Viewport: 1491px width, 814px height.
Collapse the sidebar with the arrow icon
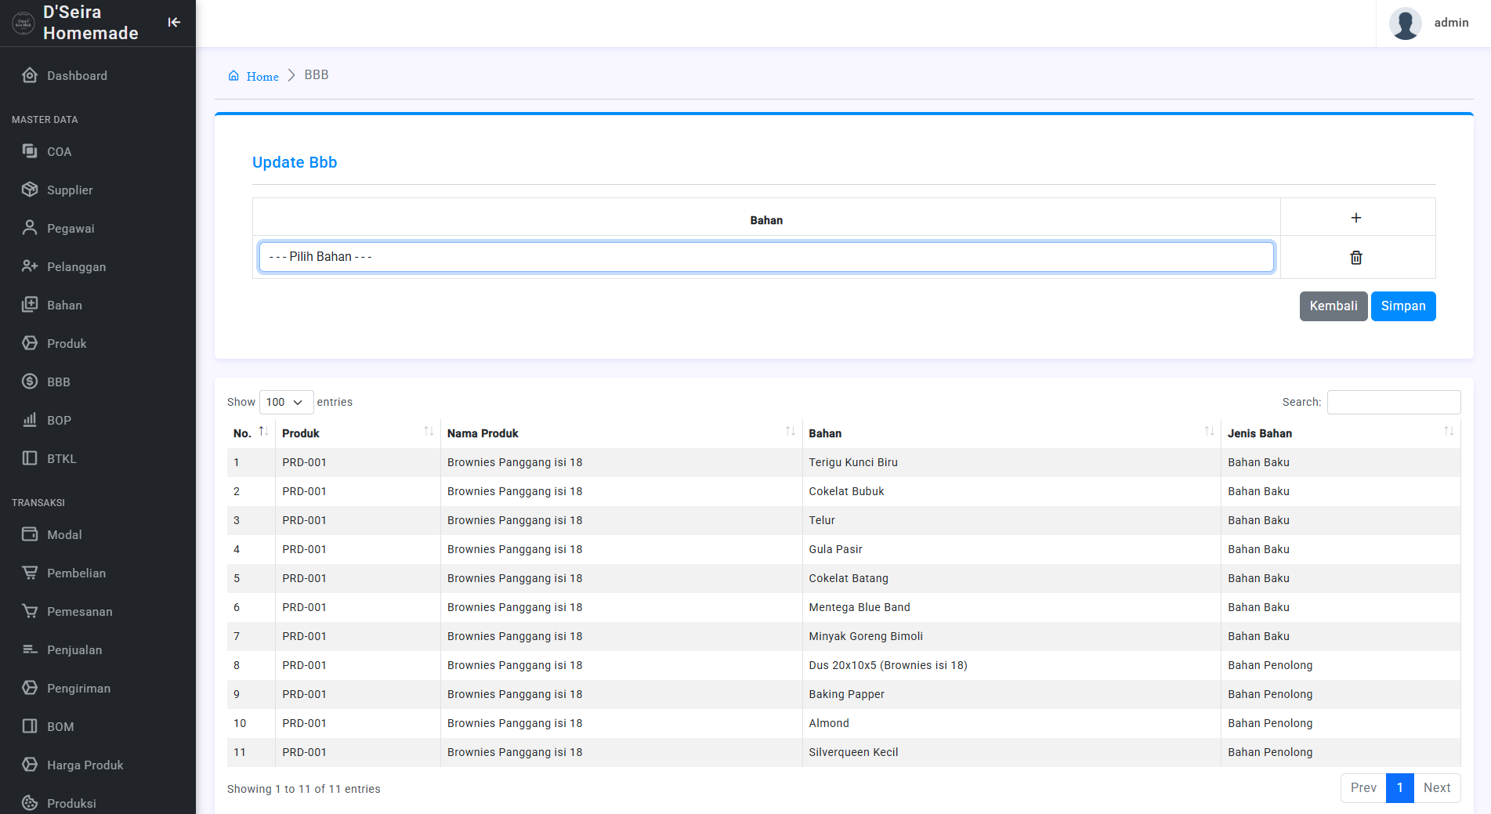[174, 22]
